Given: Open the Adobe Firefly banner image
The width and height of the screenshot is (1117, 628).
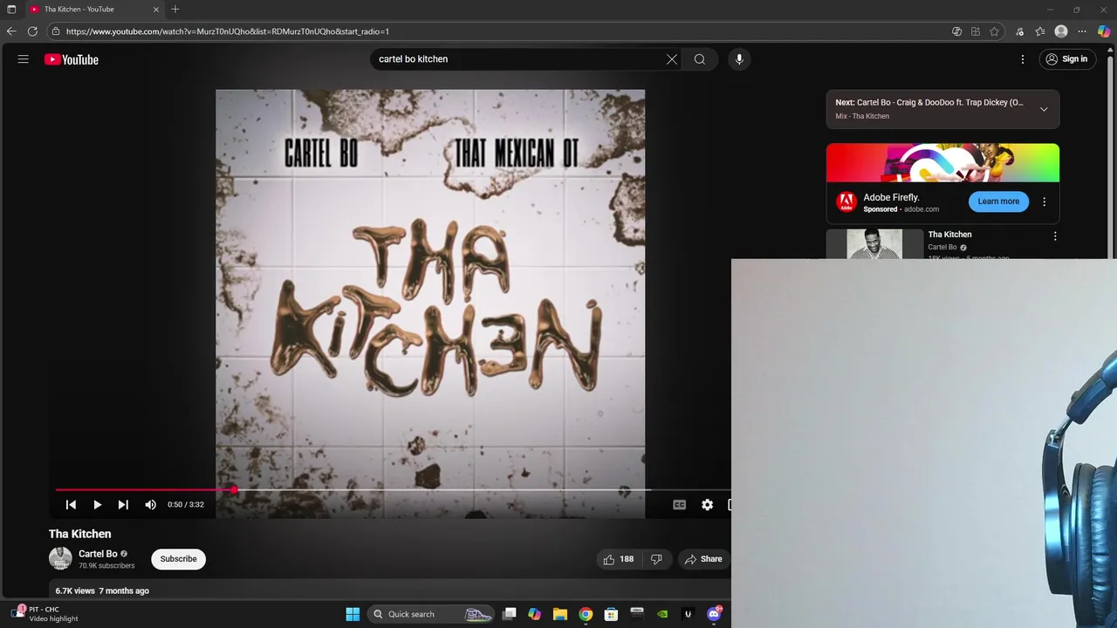Looking at the screenshot, I should pos(942,163).
